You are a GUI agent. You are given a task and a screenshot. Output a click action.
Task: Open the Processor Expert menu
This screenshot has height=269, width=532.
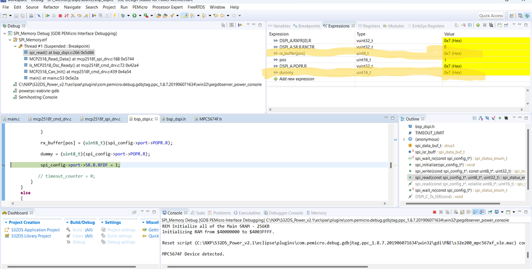[x=168, y=7]
